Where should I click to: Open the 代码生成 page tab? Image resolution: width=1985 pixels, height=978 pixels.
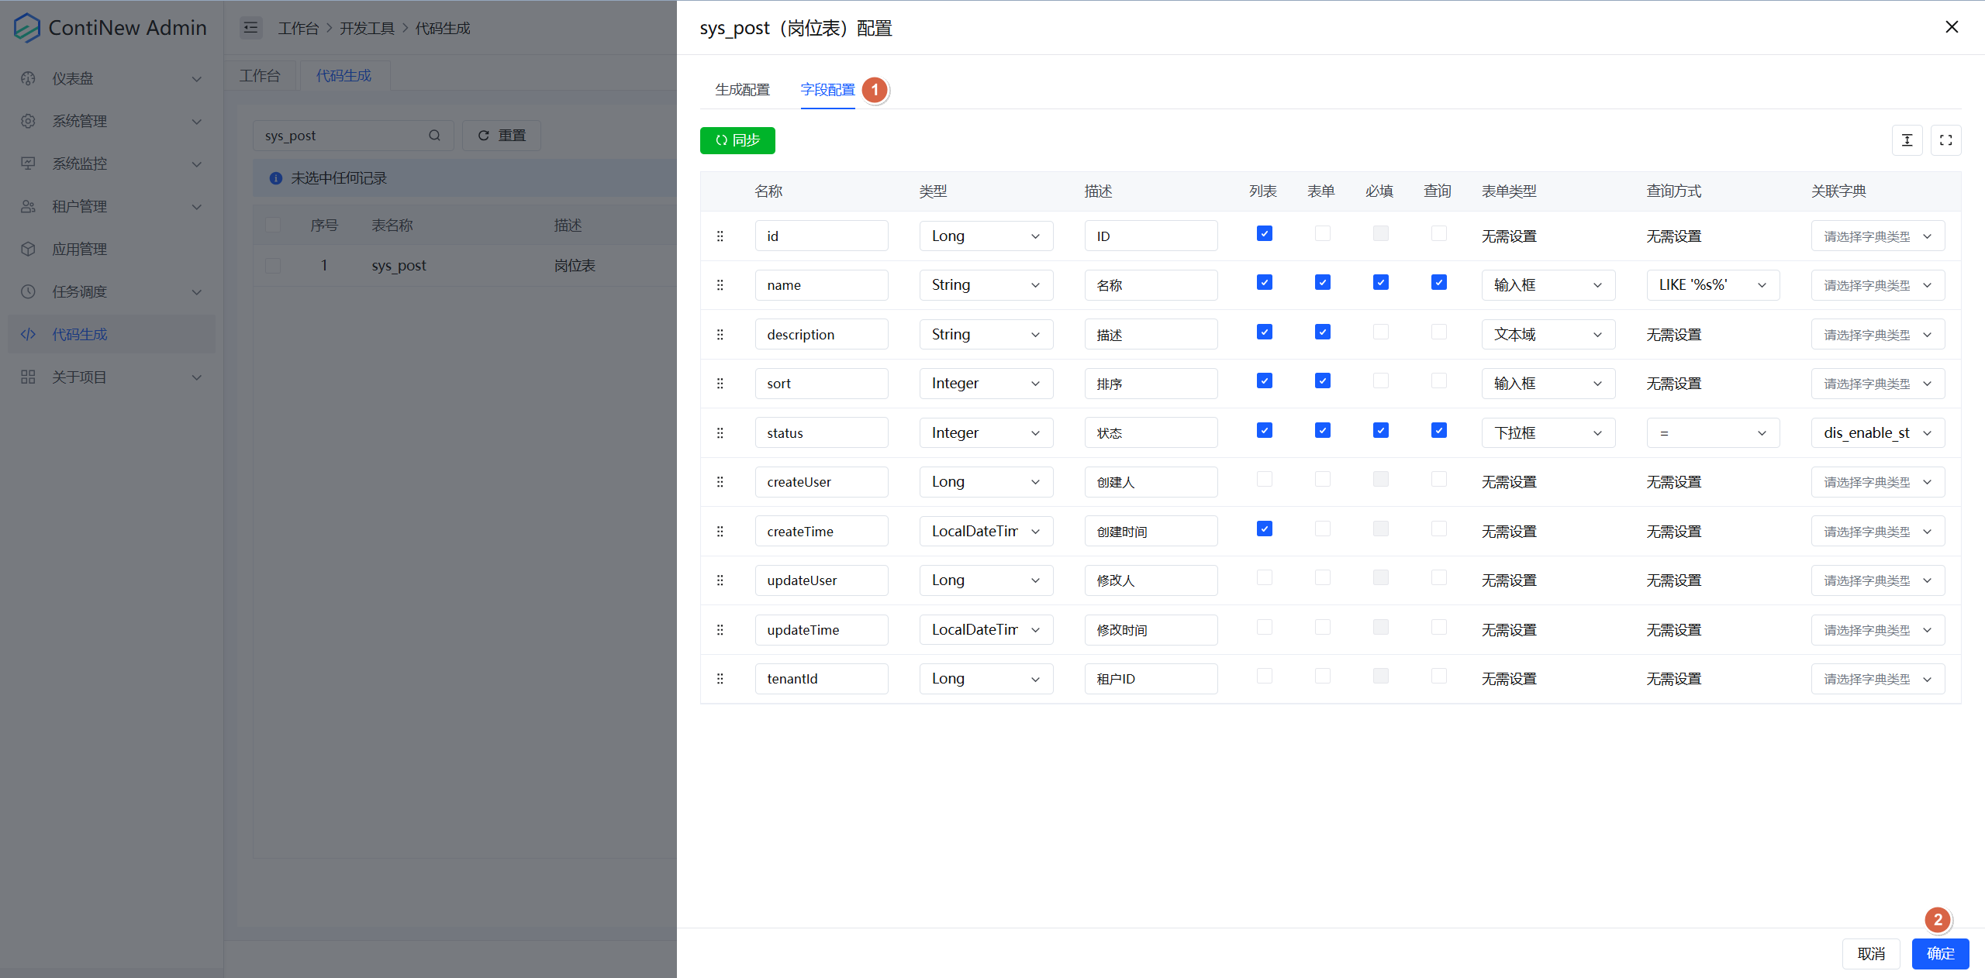click(343, 76)
